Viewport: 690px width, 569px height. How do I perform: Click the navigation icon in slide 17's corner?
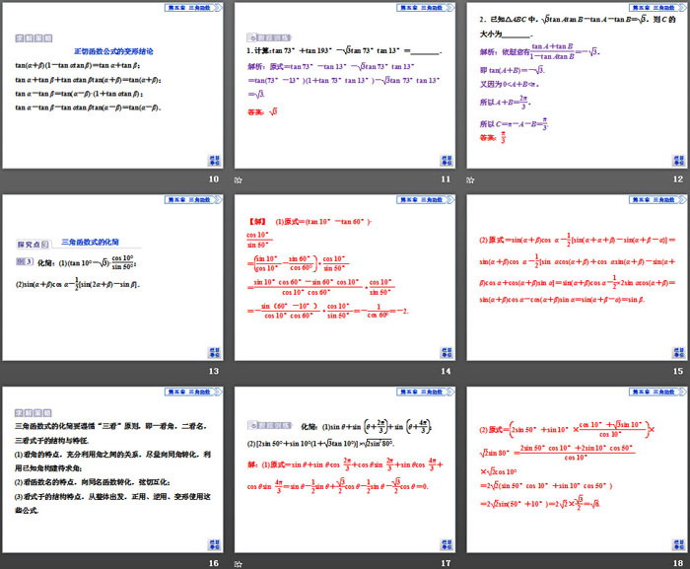click(447, 544)
